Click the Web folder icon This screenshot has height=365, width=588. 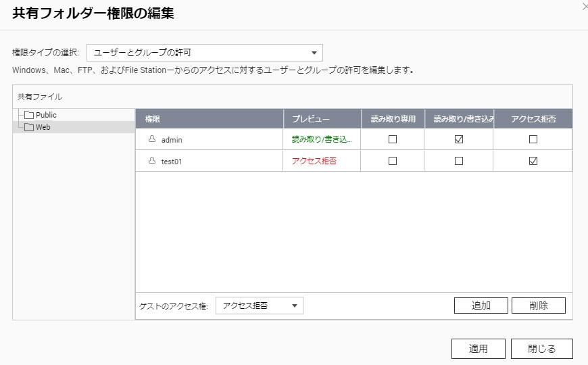[x=29, y=127]
